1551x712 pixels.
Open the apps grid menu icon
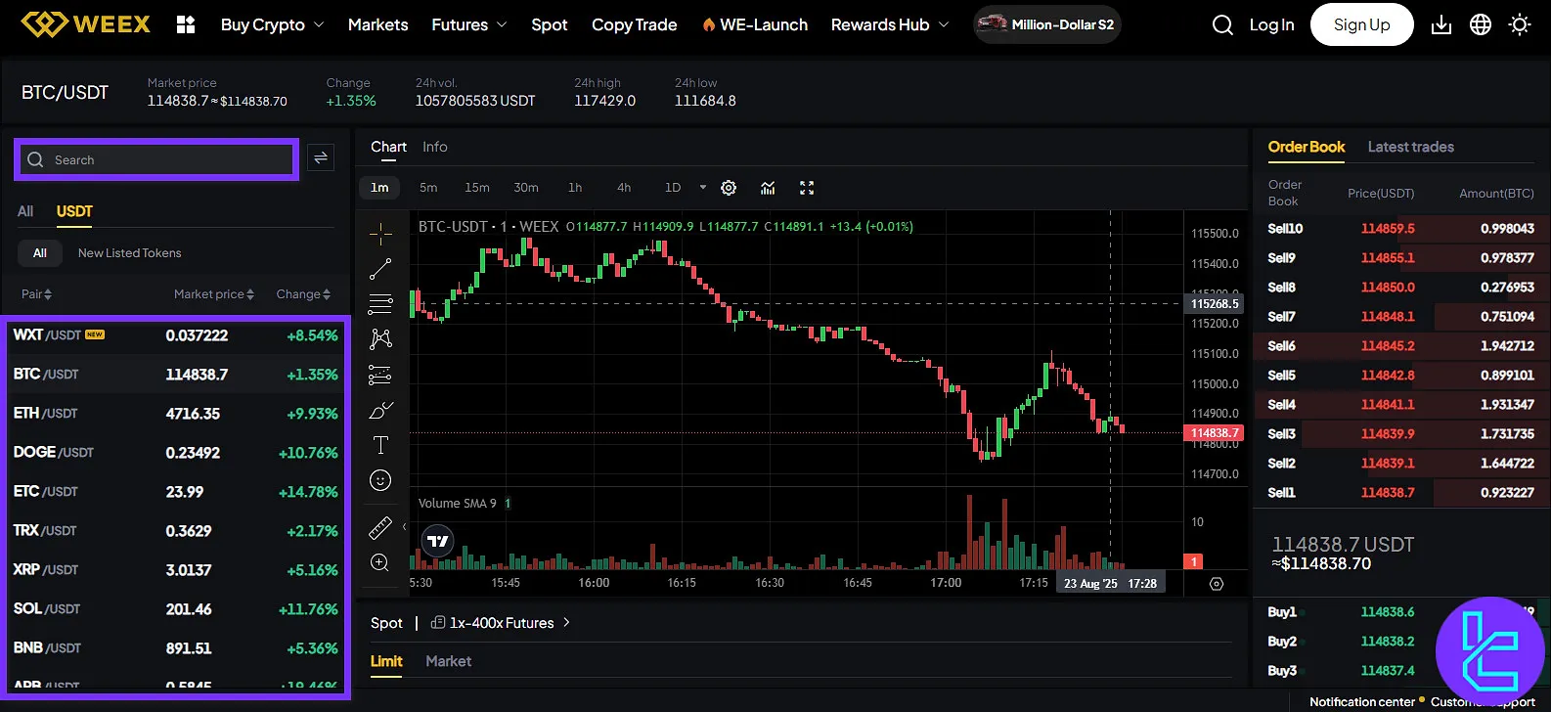[x=186, y=24]
